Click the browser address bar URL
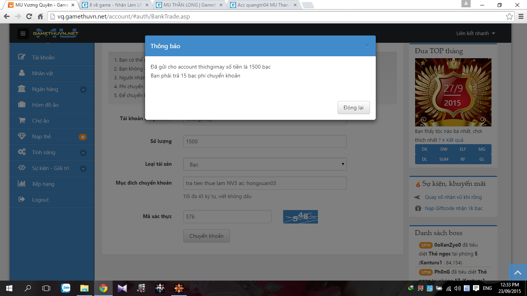 point(124,17)
